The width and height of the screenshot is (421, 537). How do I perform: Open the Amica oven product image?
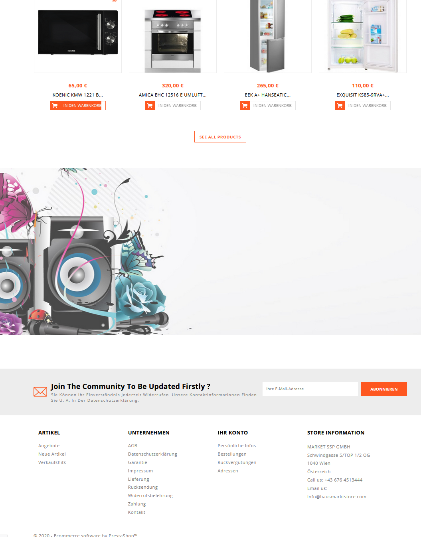coord(173,36)
